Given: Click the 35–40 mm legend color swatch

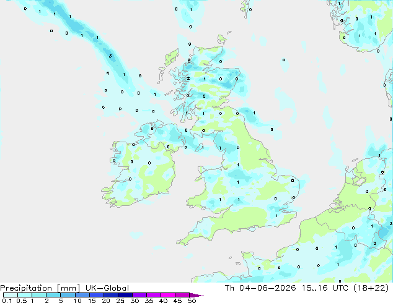Looking at the screenshot, I should (x=154, y=295).
